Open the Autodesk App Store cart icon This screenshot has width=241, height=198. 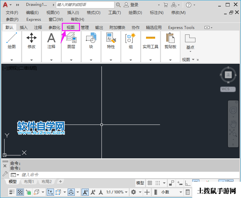pyautogui.click(x=166, y=5)
